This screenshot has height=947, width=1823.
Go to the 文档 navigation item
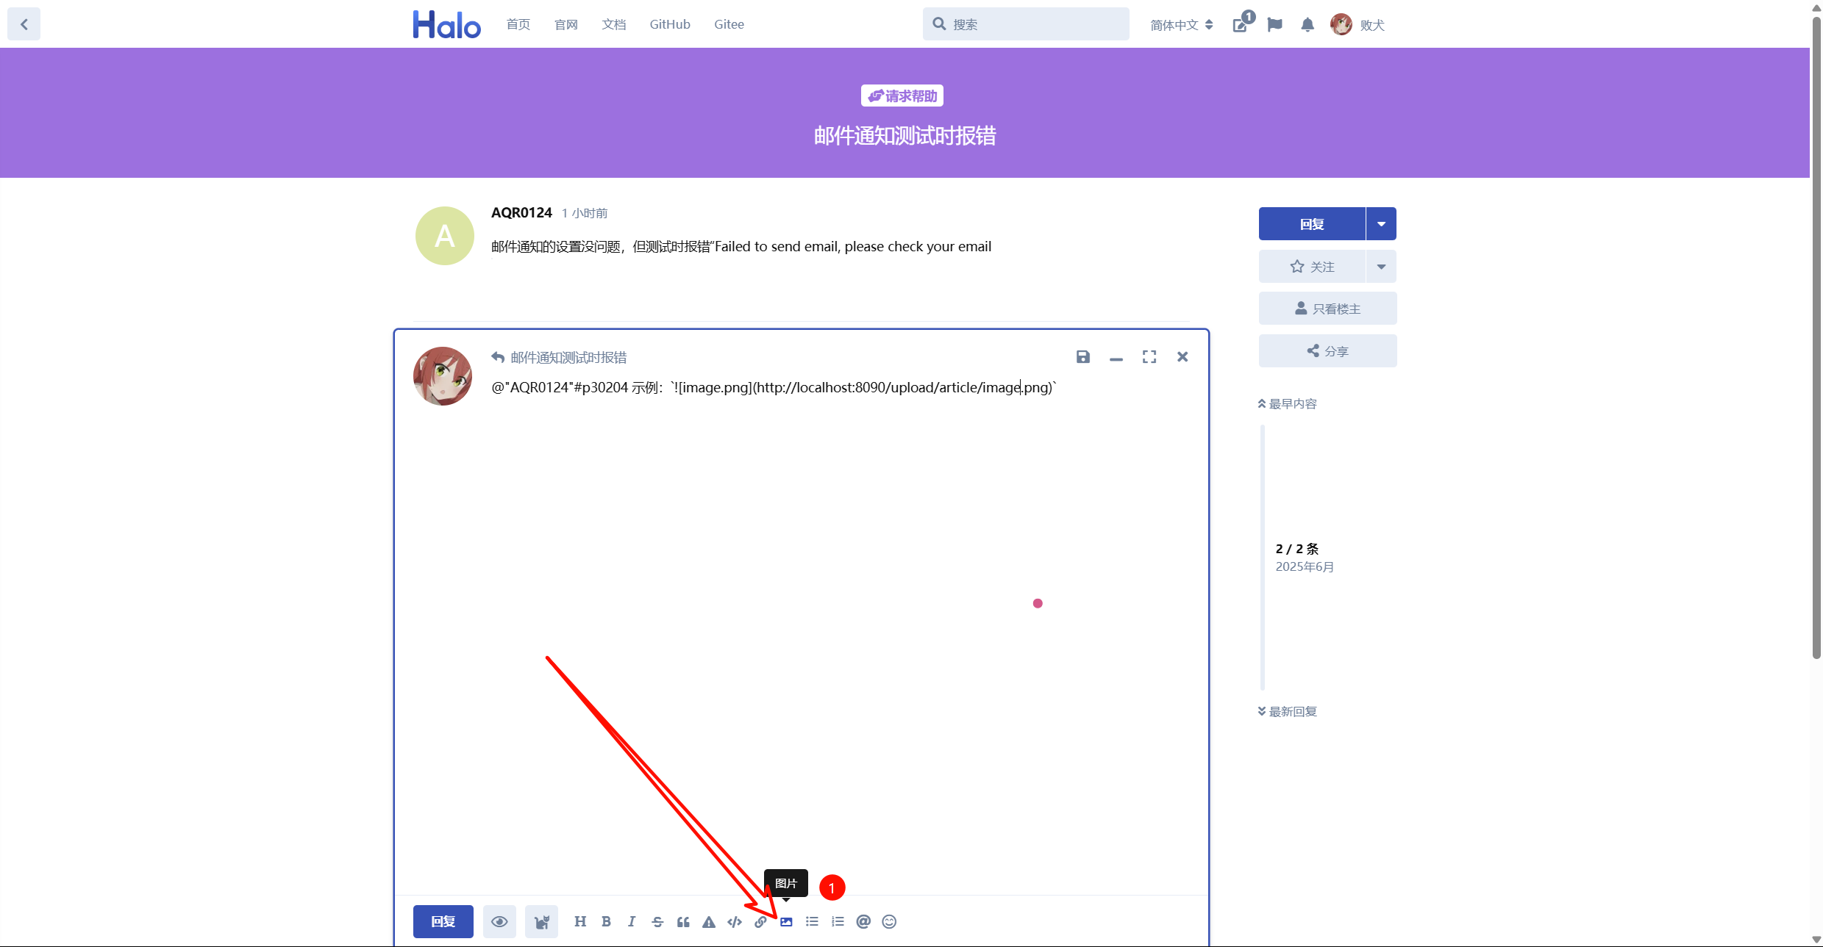point(613,24)
